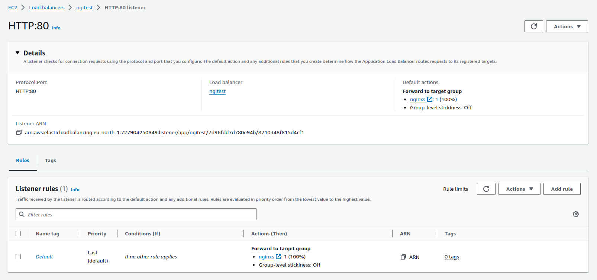The height and width of the screenshot is (280, 597).
Task: Click 'Last (default)' priority cell
Action: click(x=98, y=257)
